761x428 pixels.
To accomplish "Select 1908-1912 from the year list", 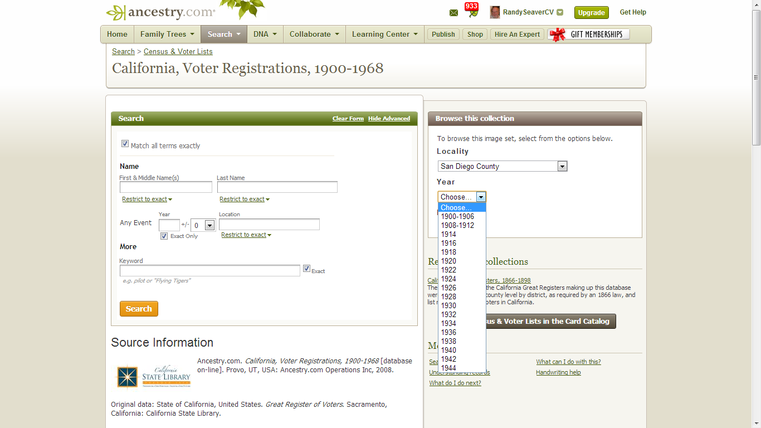I will click(x=462, y=225).
